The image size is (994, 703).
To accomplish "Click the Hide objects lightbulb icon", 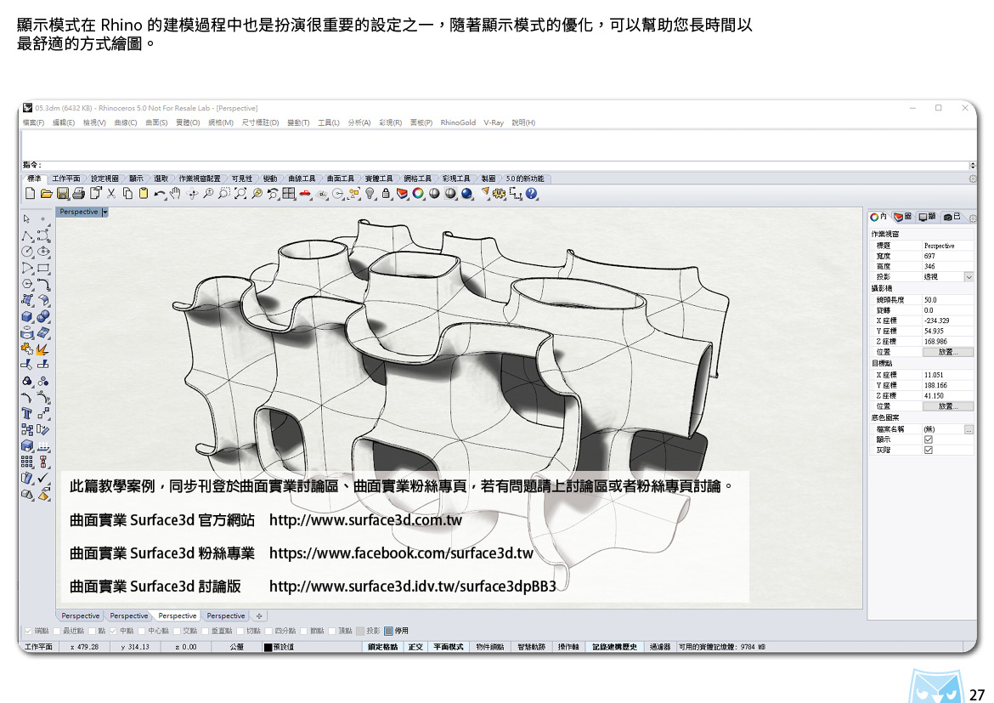I will coord(370,194).
